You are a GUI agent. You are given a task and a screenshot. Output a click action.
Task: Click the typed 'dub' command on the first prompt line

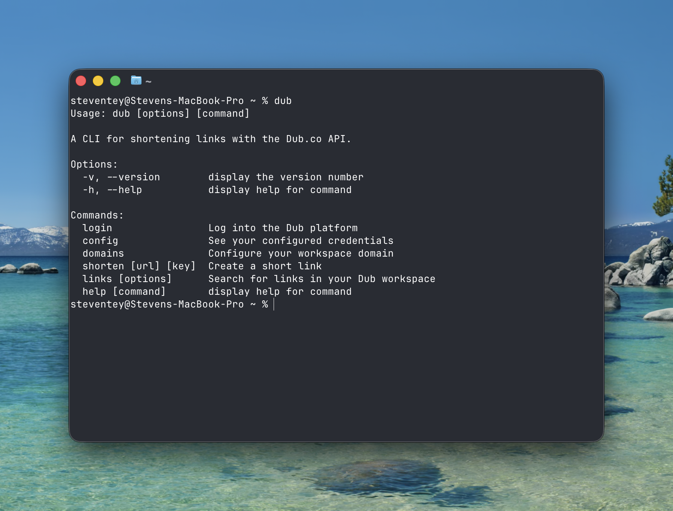283,101
